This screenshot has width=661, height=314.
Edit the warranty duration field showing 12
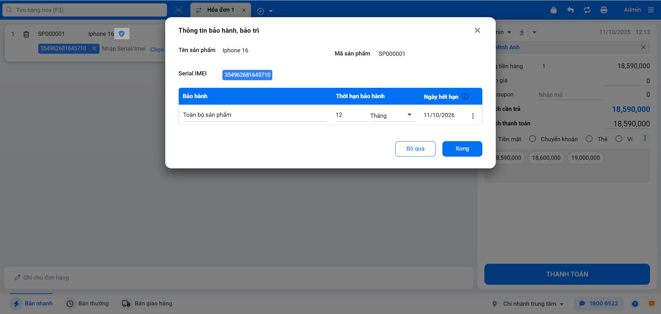(x=351, y=115)
